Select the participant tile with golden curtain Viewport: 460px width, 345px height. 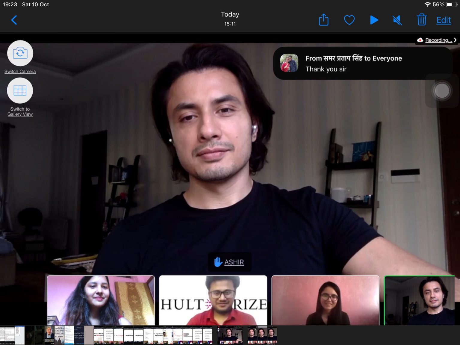coord(101,300)
